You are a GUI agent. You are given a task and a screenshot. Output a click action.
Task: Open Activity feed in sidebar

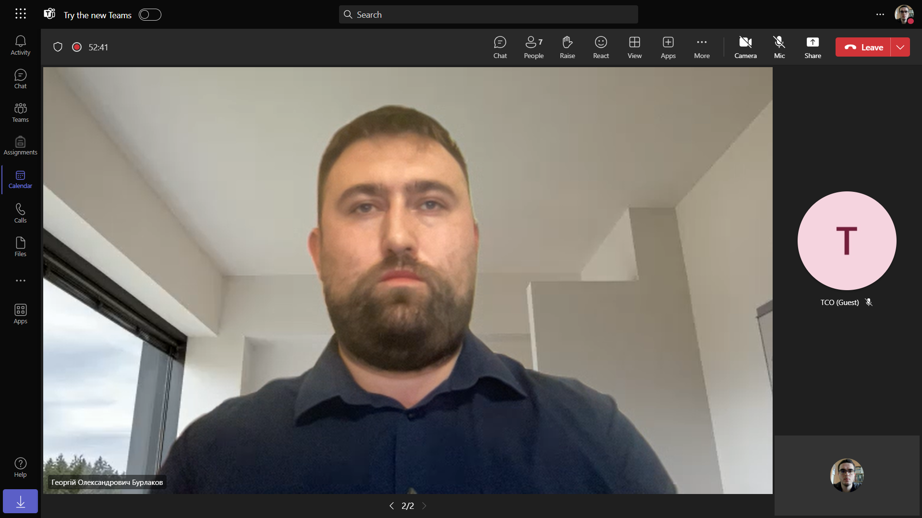[x=20, y=46]
